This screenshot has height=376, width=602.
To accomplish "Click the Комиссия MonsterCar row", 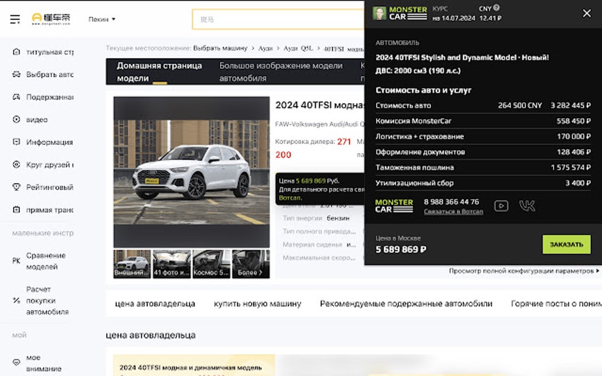I will click(x=483, y=121).
